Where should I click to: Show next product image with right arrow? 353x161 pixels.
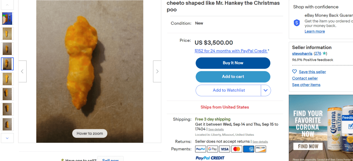click(157, 72)
